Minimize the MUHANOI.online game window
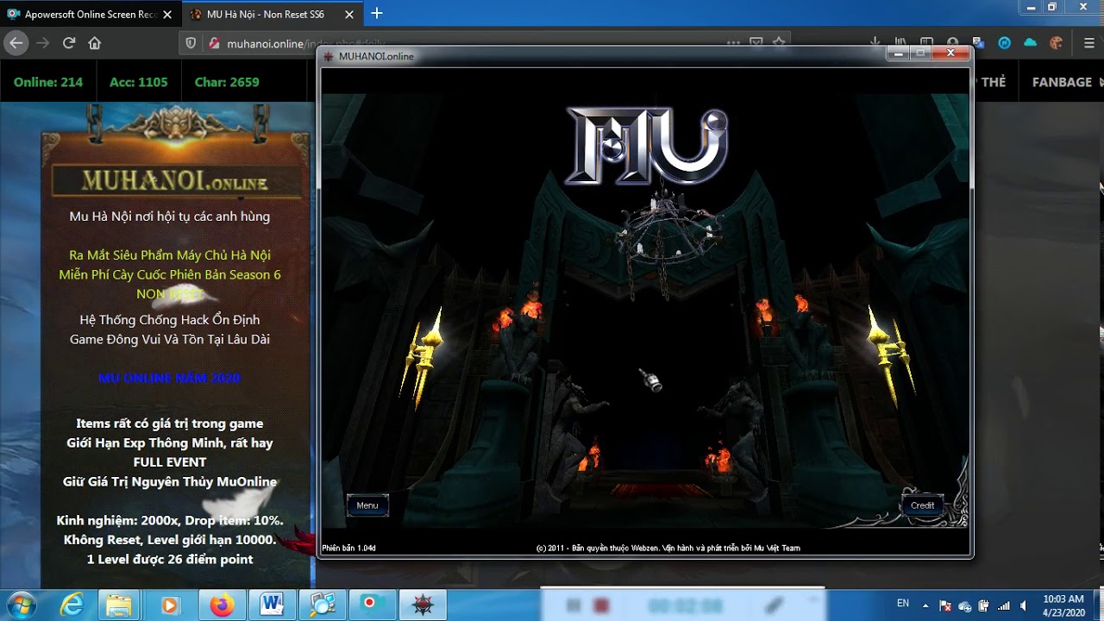 click(x=898, y=53)
